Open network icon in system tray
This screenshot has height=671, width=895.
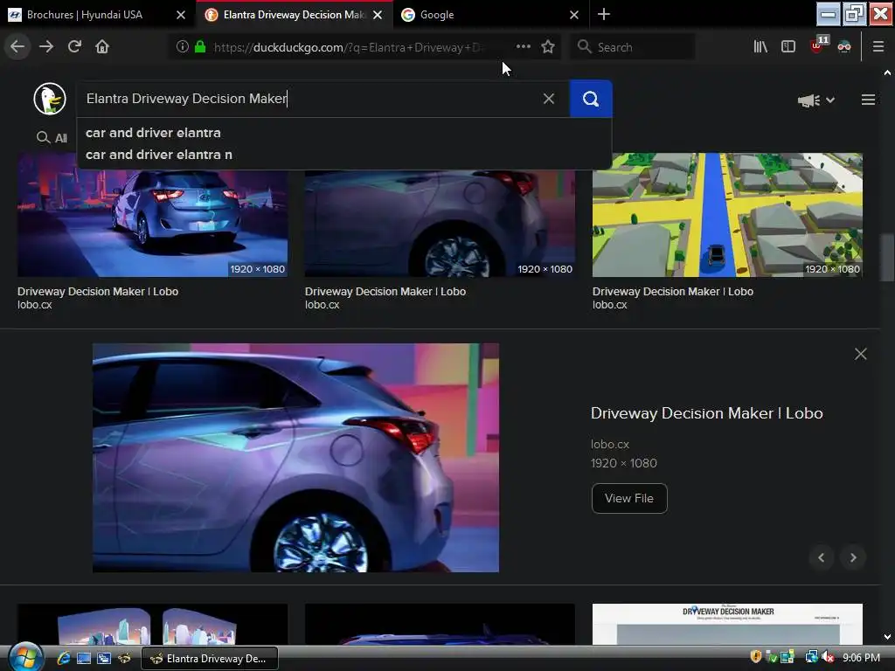[811, 657]
